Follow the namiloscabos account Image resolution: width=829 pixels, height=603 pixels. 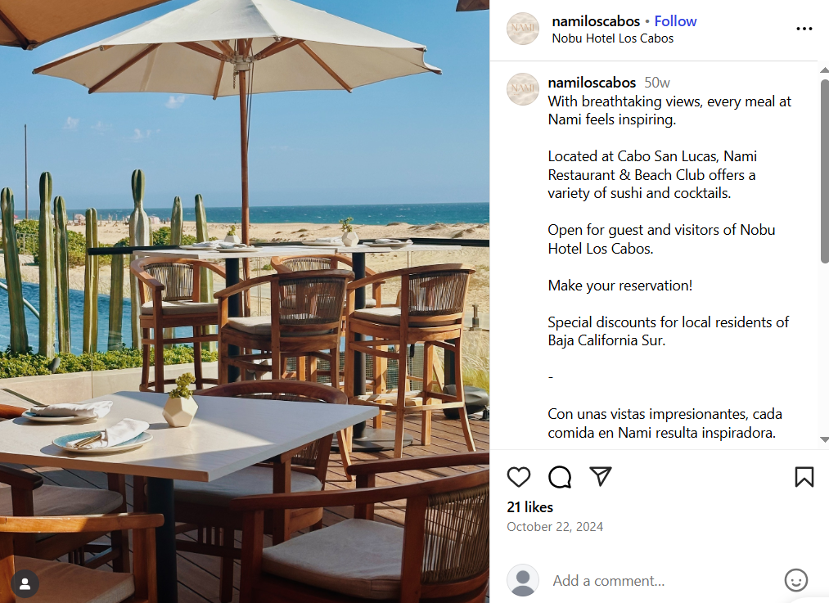[675, 21]
